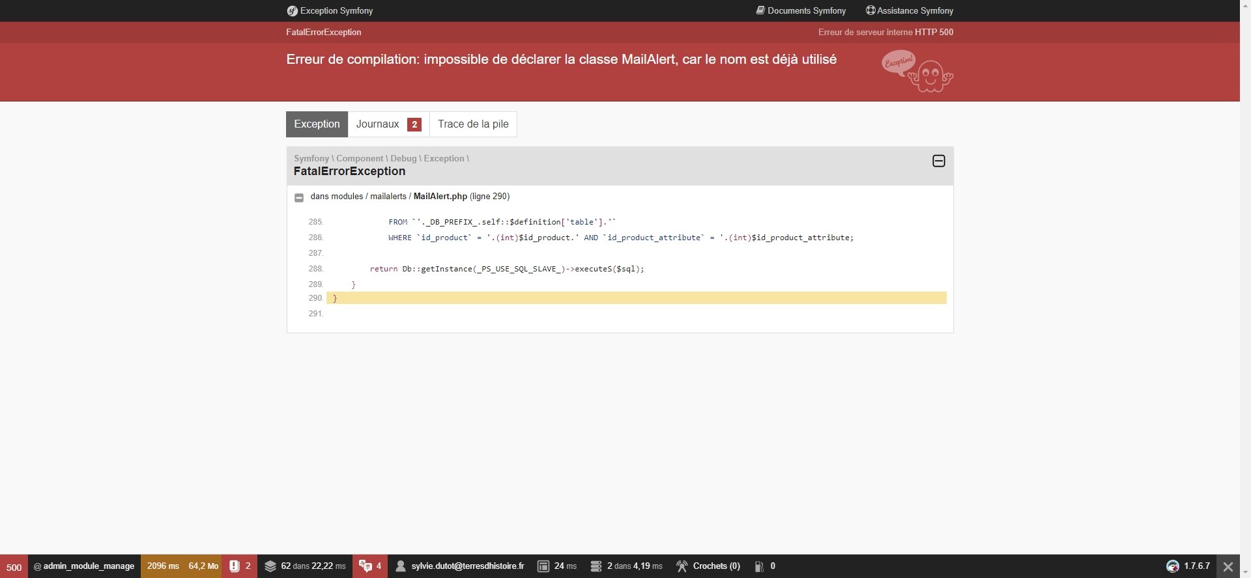
Task: Click the FatalErrorException class heading
Action: pos(349,171)
